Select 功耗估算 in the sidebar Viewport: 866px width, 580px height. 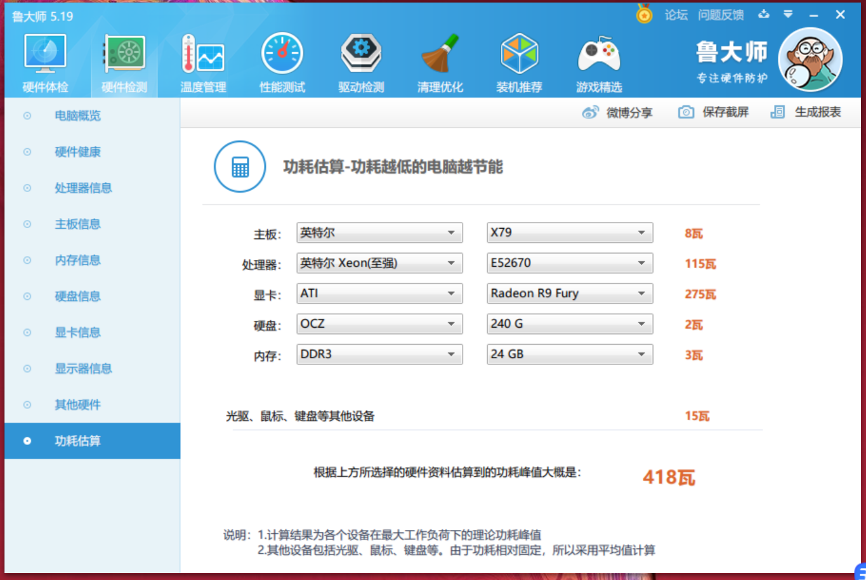[x=92, y=441]
